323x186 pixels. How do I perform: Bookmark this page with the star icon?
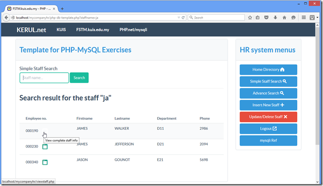(x=250, y=18)
